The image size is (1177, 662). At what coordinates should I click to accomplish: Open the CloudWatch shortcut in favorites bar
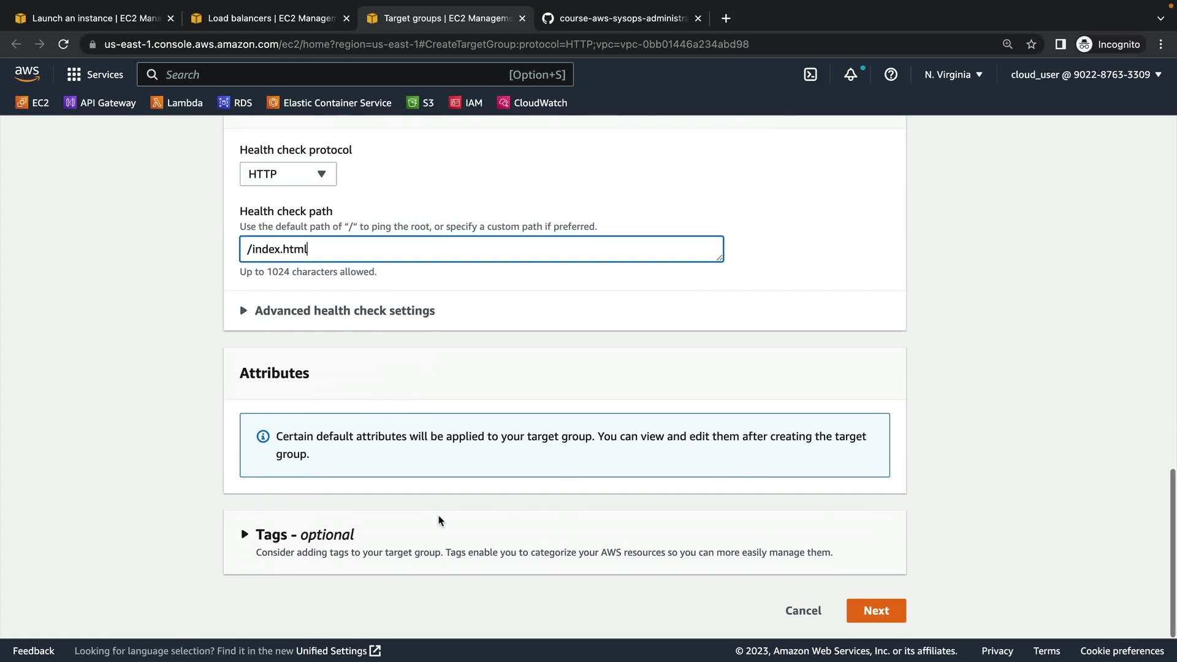532,103
